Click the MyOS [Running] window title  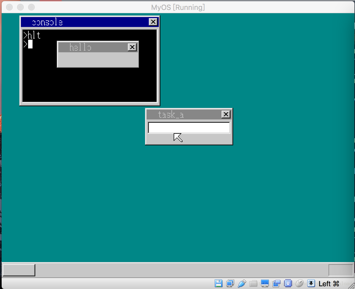click(x=178, y=7)
